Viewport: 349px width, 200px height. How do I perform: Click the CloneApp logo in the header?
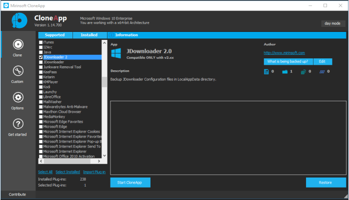[x=19, y=20]
